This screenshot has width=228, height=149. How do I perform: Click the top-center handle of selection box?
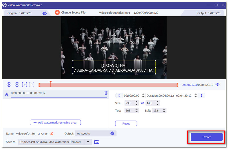[114, 61]
